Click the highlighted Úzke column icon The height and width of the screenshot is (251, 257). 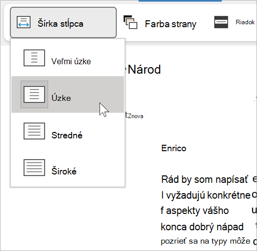34,94
